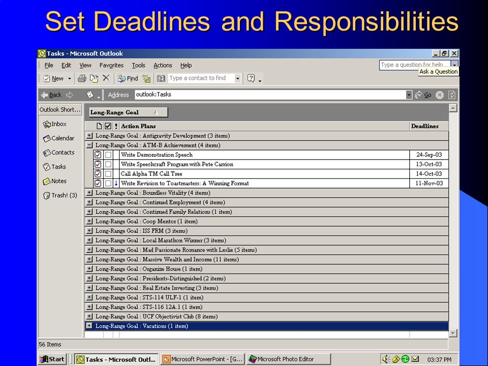This screenshot has height=366, width=488.
Task: Open Contacts in the Outlook shortcuts bar
Action: (58, 152)
